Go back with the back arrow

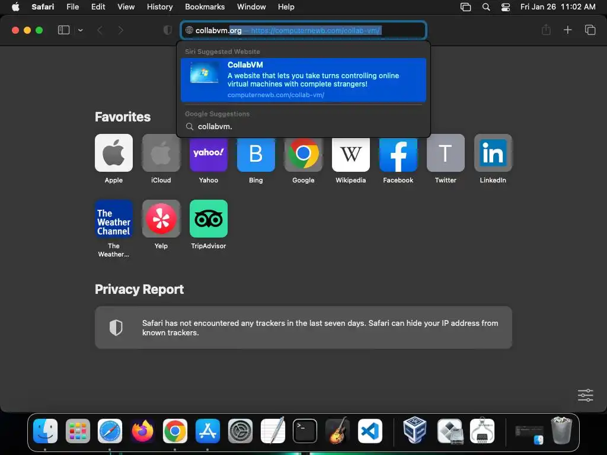point(100,30)
